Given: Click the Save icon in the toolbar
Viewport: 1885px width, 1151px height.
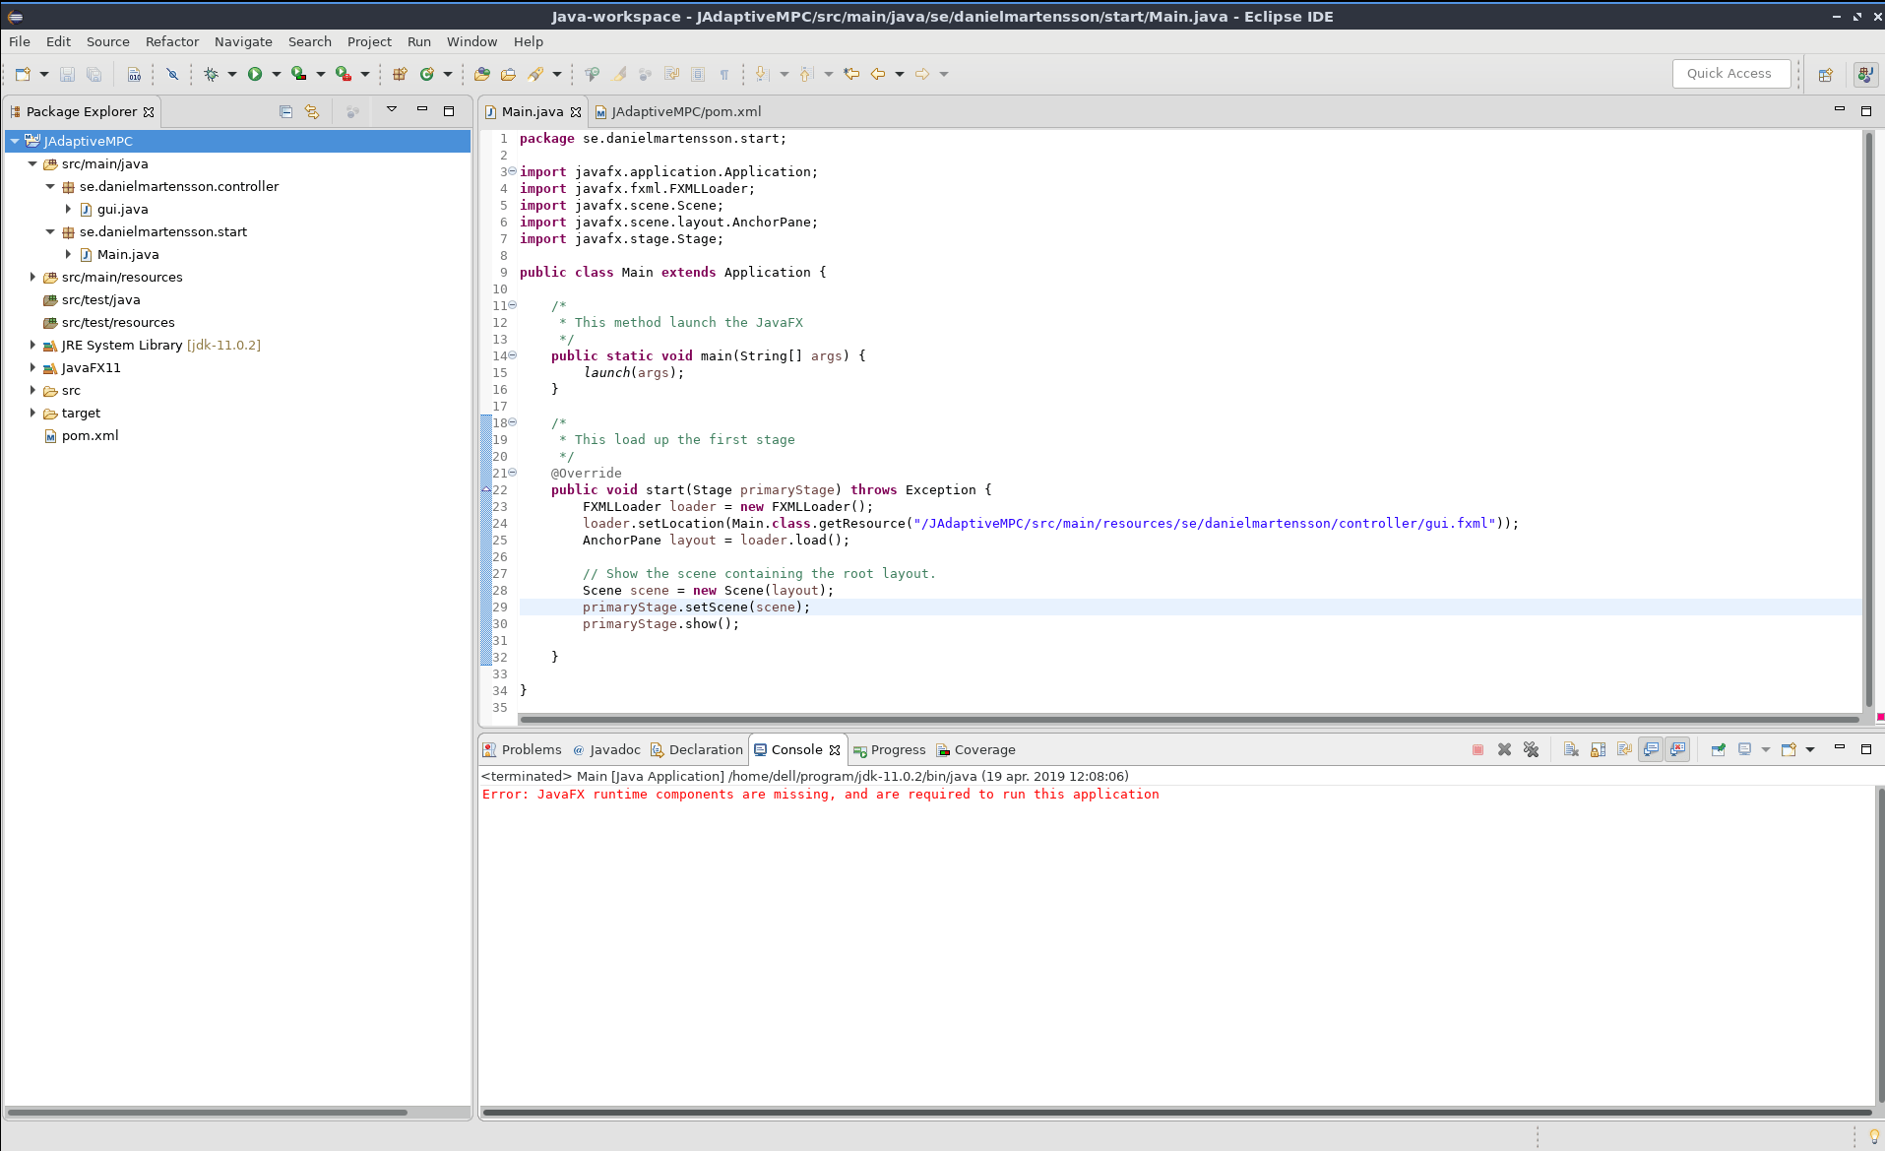Looking at the screenshot, I should click(x=67, y=74).
